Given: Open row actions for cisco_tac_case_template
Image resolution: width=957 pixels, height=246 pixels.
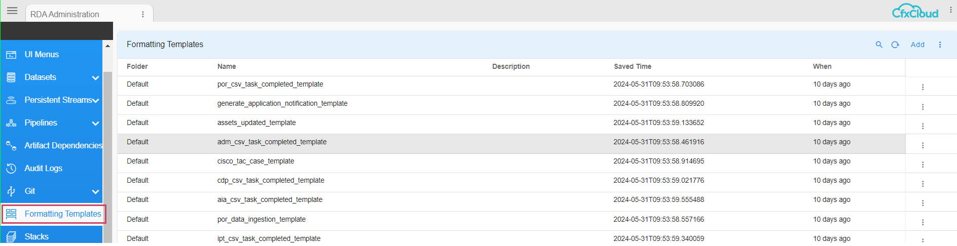Looking at the screenshot, I should (923, 165).
